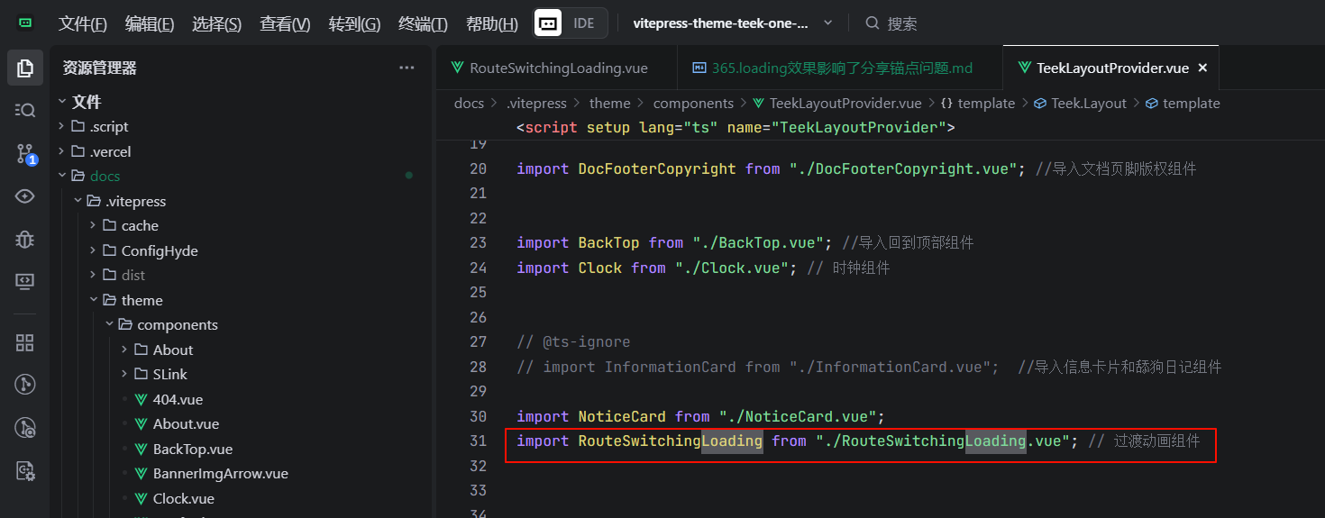
Task: Click the application logo in title bar
Action: pyautogui.click(x=25, y=23)
